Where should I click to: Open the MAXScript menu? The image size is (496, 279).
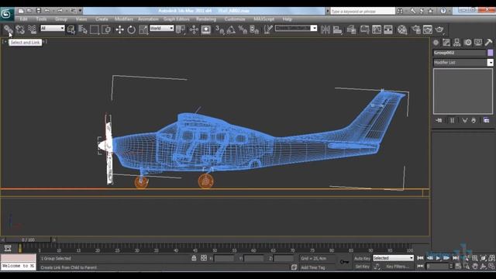point(263,19)
